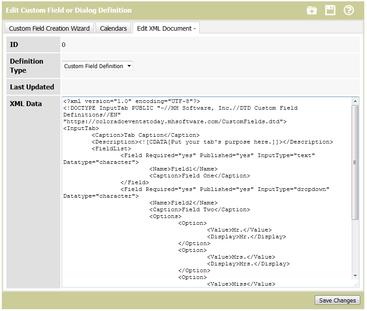Open the Definition Type dropdown

point(97,66)
